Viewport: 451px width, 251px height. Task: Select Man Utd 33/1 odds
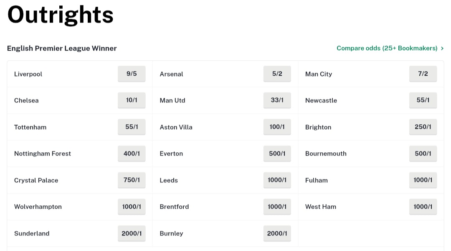click(277, 100)
